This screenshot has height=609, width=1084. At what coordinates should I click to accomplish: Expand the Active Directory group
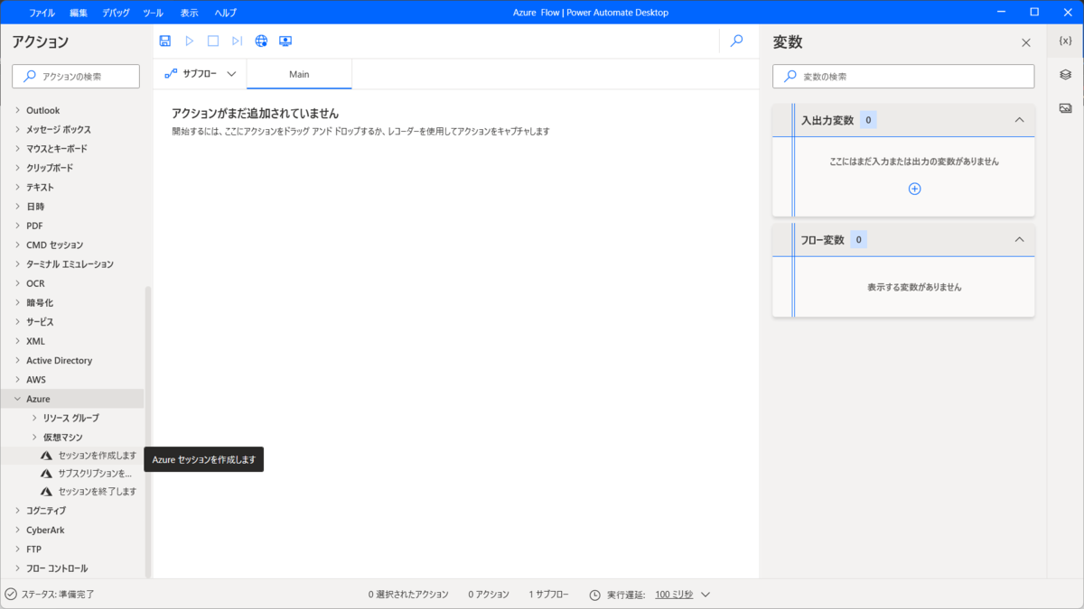tap(17, 361)
